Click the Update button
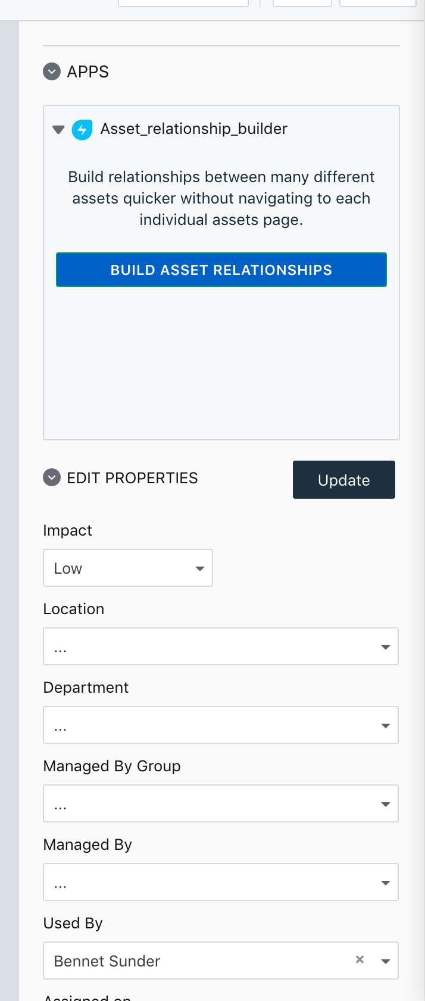Screen dimensions: 425x1001 pos(343,480)
